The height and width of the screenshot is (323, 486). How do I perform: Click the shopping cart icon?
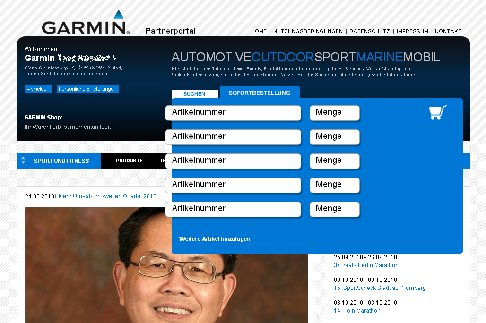point(437,112)
